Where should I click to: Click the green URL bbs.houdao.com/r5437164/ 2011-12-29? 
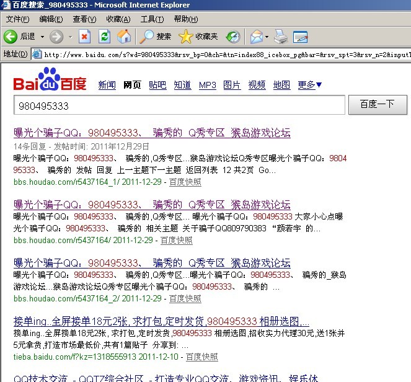(x=83, y=240)
